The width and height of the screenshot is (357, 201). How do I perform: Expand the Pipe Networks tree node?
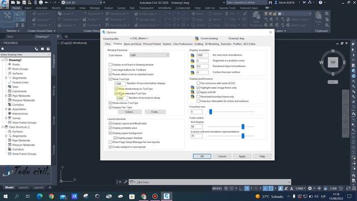click(x=6, y=95)
